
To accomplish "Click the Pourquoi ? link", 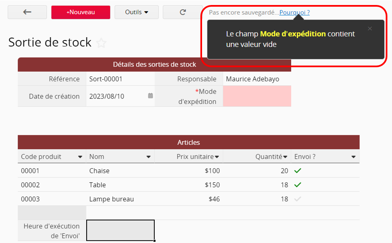I will (x=295, y=13).
